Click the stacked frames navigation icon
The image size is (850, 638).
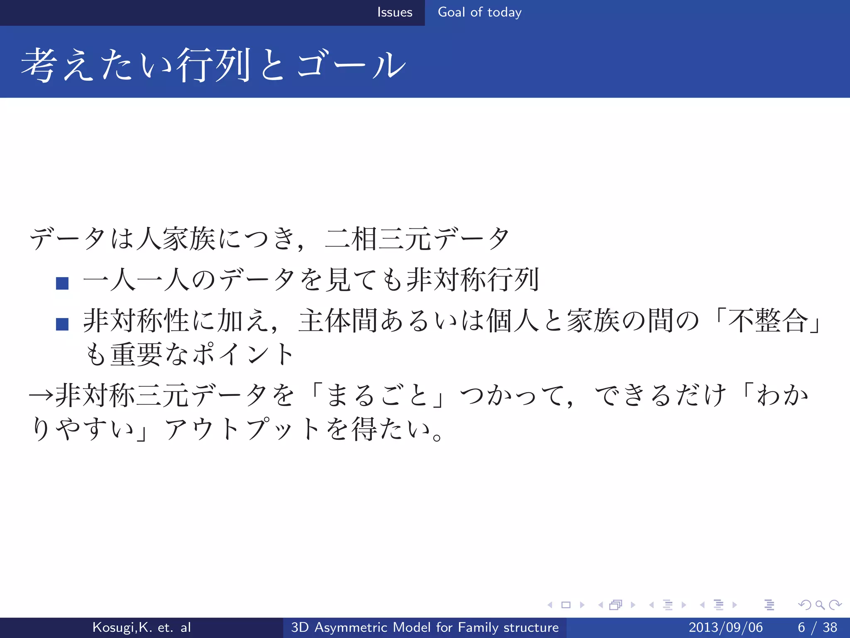point(616,605)
